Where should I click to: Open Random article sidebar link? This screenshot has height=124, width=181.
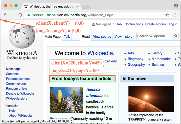pyautogui.click(x=16, y=89)
